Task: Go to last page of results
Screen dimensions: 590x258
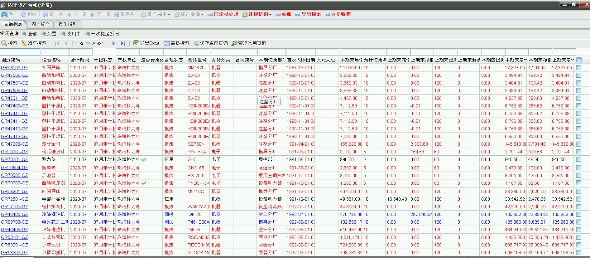Action: pos(123,43)
